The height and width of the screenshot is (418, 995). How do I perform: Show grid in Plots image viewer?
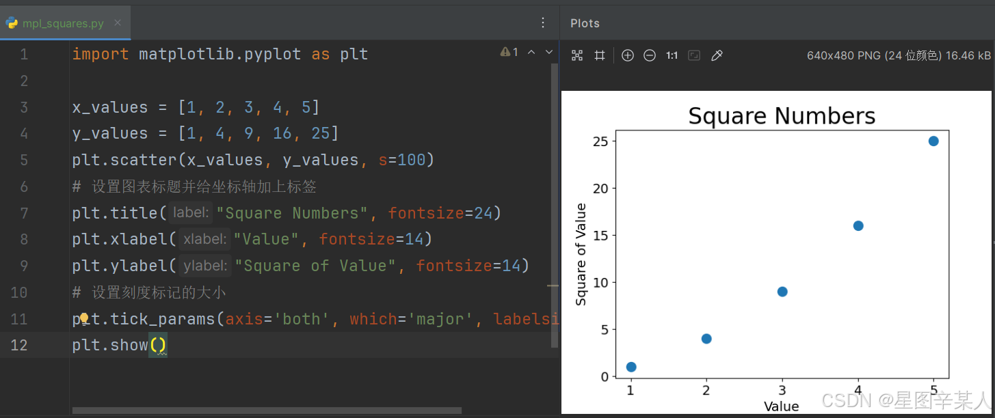pyautogui.click(x=600, y=55)
